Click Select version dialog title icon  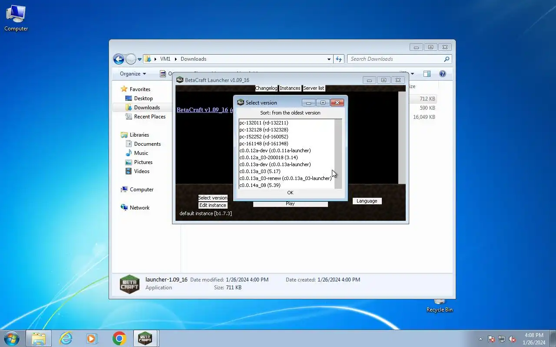pos(241,102)
